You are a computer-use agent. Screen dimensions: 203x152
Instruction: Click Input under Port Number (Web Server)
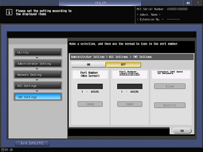point(90,104)
